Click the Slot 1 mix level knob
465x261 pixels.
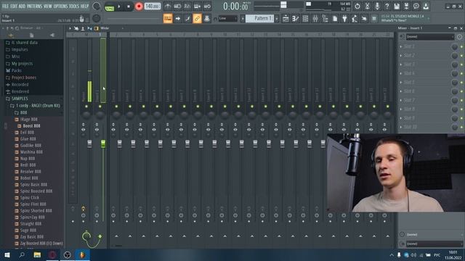tap(454, 46)
